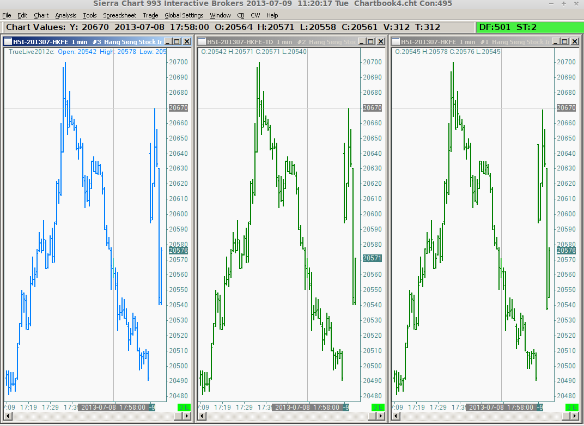Close the chart #1 window

(x=575, y=41)
